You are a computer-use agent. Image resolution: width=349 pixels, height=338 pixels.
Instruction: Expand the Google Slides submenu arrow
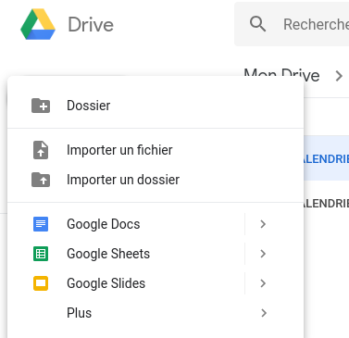tap(263, 283)
